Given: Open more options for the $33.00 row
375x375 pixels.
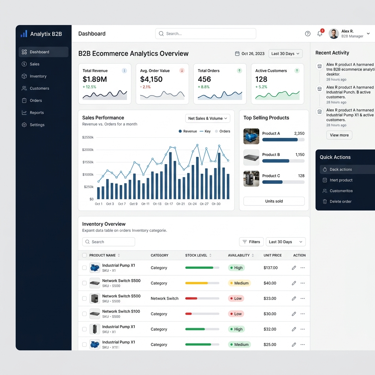Looking at the screenshot, I should (x=302, y=298).
